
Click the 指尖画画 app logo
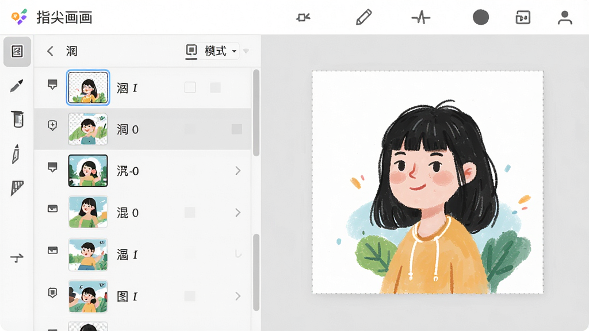point(19,17)
